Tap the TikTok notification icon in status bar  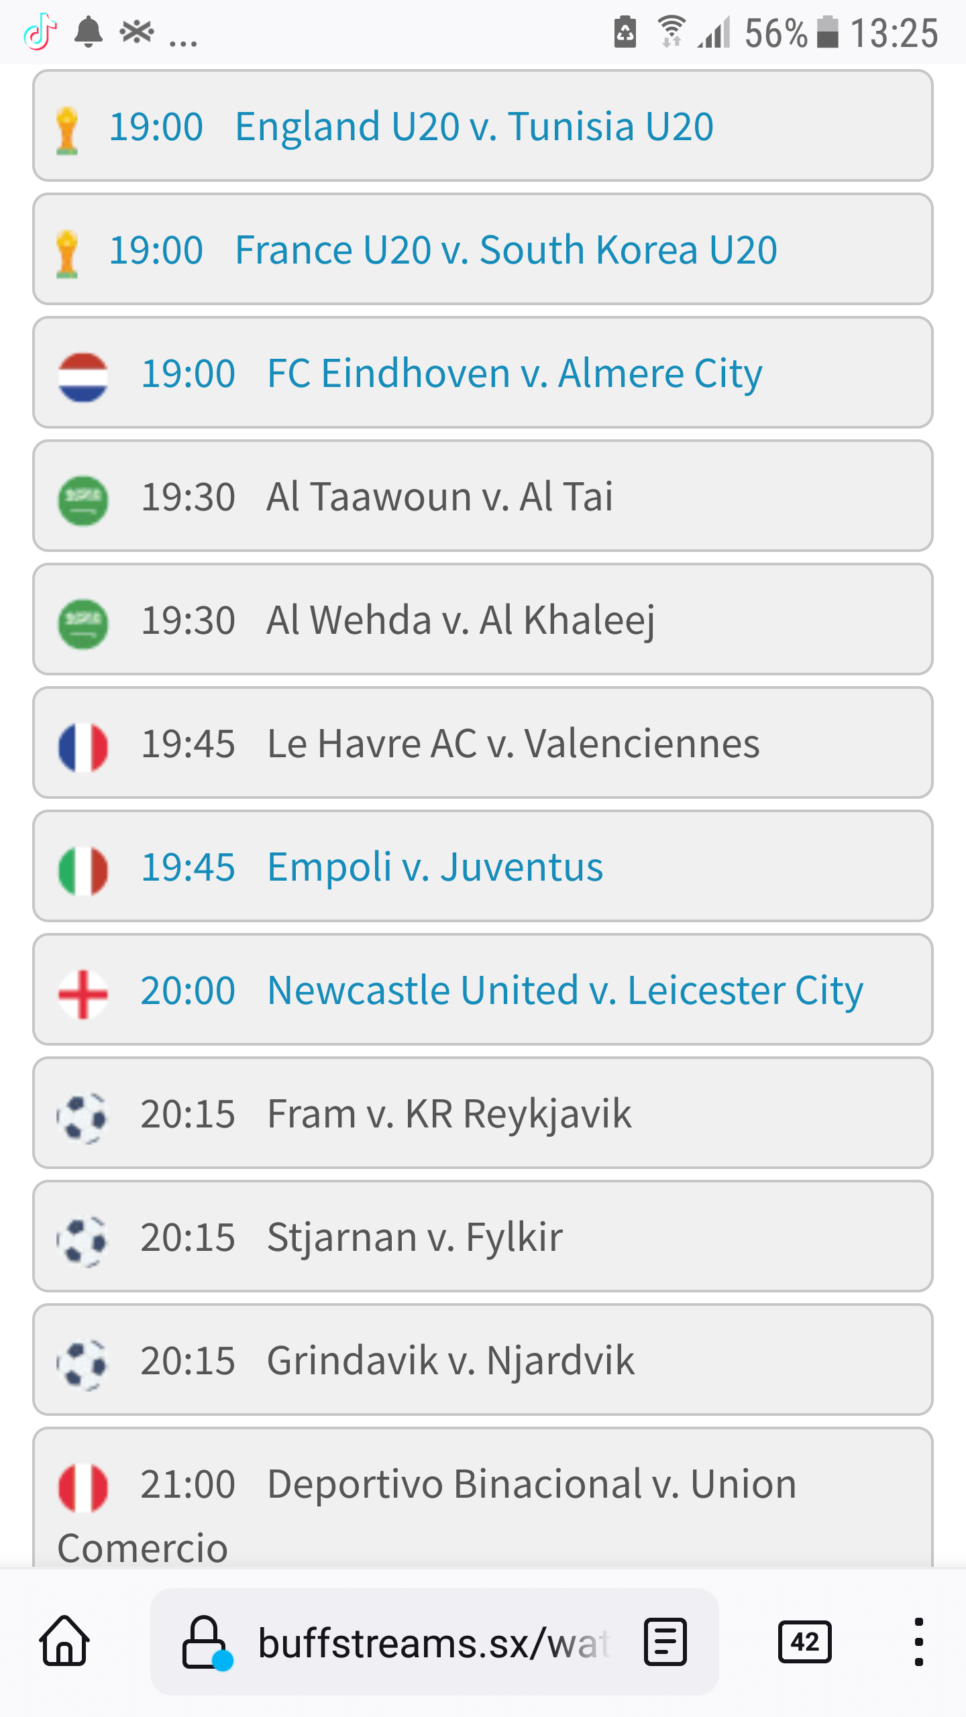tap(40, 32)
